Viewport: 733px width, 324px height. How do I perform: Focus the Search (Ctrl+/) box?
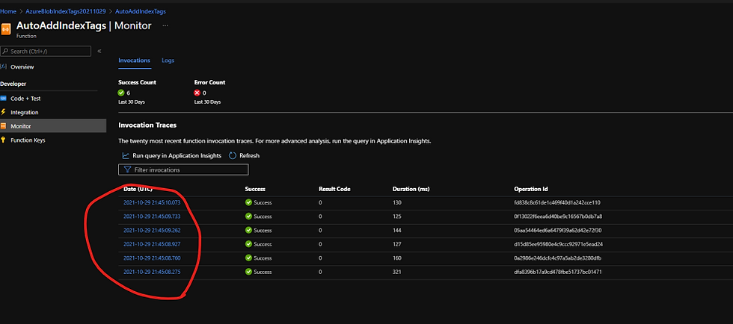46,52
